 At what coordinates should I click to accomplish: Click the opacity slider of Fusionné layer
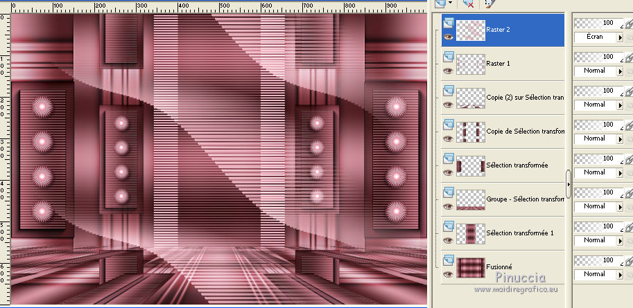point(599,260)
